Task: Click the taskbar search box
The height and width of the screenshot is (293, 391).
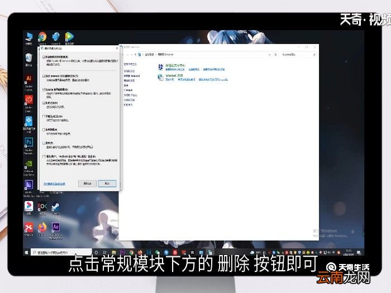Action: [61, 252]
